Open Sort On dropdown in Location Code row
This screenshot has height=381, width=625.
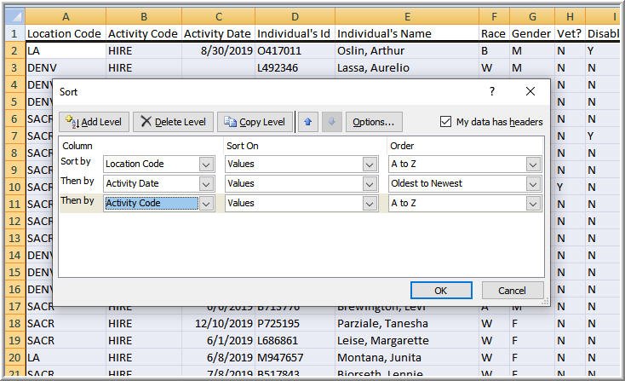[370, 164]
